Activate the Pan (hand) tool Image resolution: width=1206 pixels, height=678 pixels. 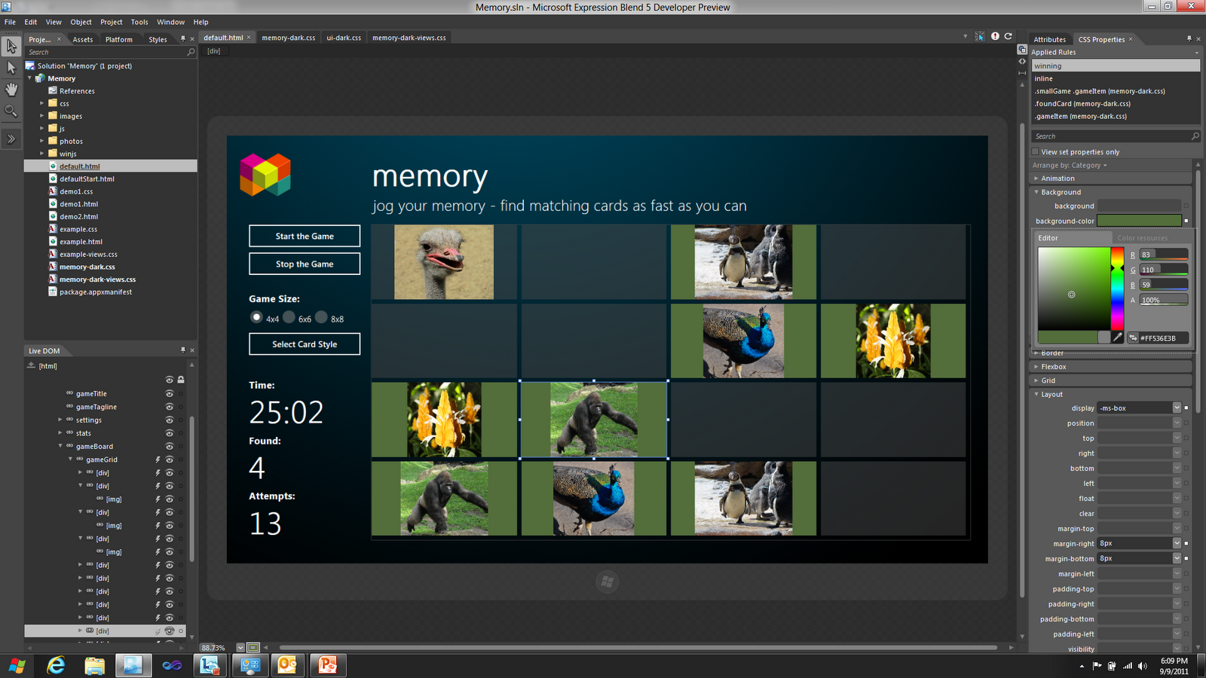point(11,89)
